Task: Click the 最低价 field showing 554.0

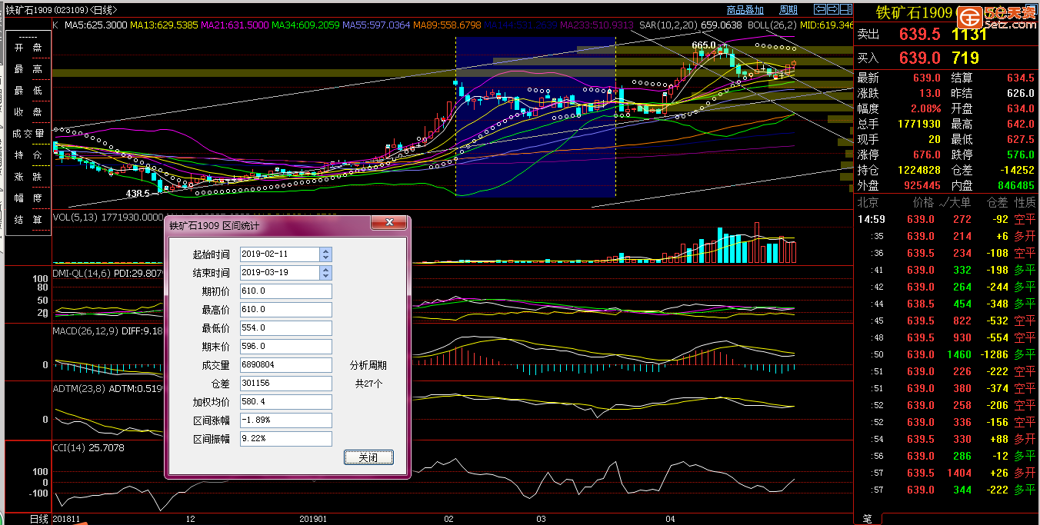Action: pos(285,327)
